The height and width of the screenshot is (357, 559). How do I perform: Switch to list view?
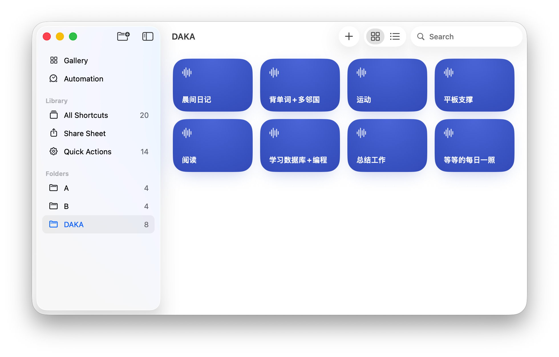[x=395, y=36]
